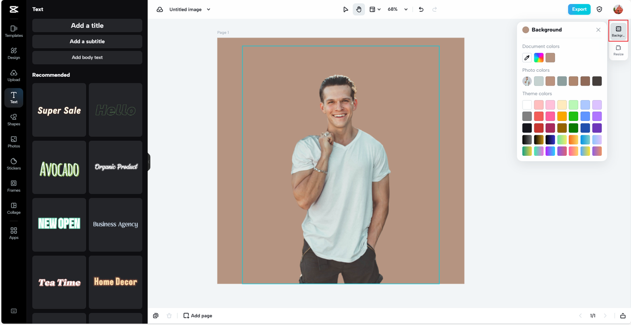Image resolution: width=631 pixels, height=325 pixels.
Task: Select the white theme color swatch
Action: (x=527, y=105)
